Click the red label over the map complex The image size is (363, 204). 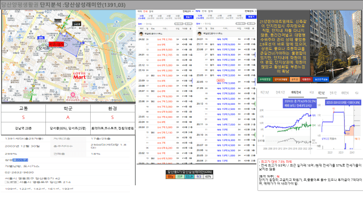click(56, 44)
